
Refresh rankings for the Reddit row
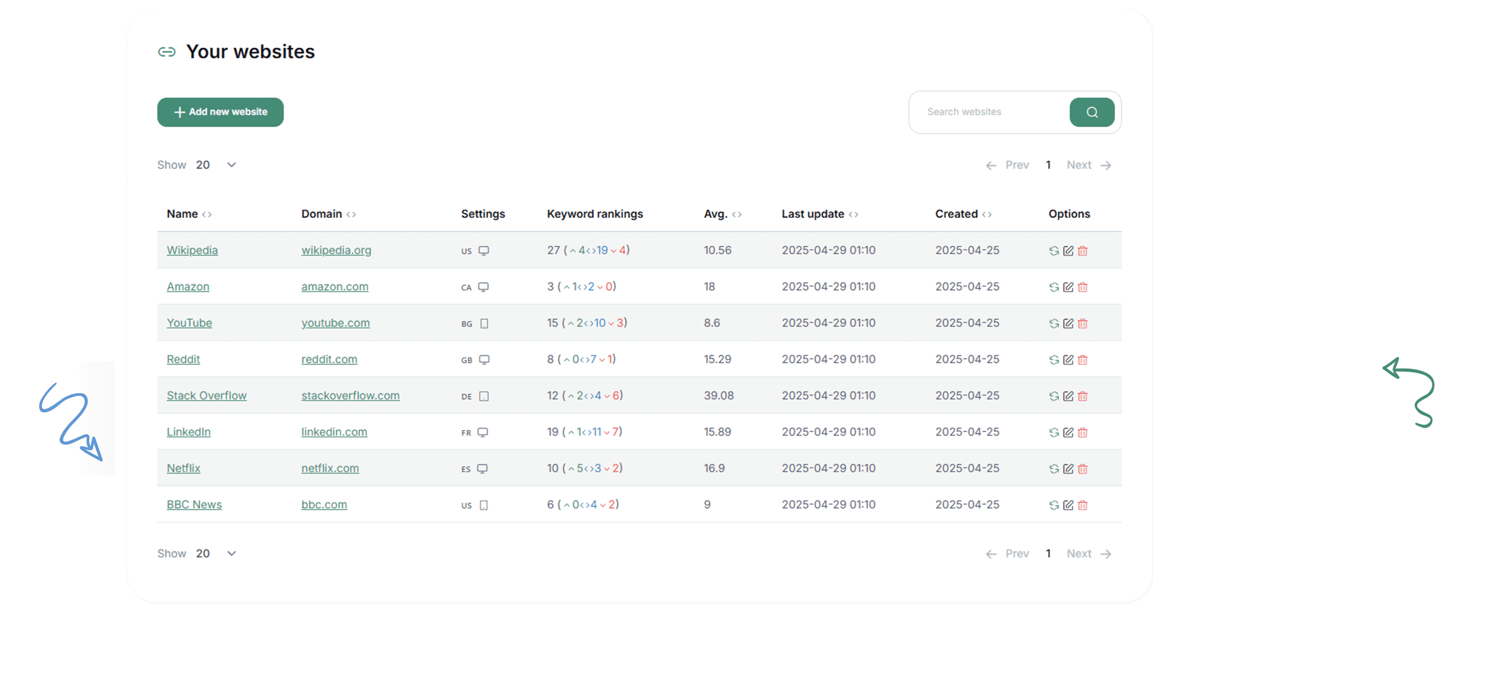tap(1054, 360)
